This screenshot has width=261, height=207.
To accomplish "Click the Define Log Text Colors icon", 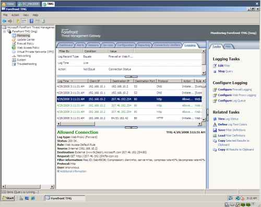I will click(215, 124).
